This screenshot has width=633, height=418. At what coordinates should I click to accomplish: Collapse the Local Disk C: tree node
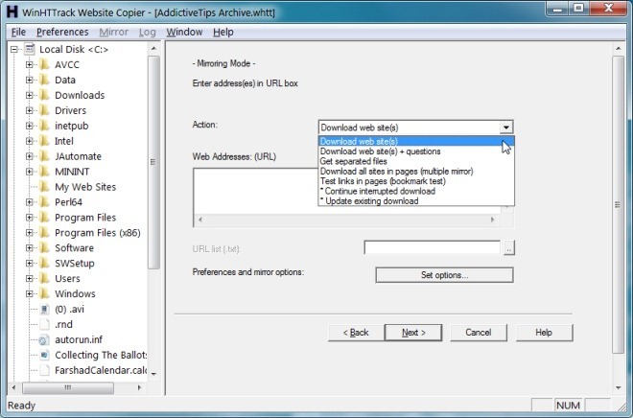[x=14, y=49]
